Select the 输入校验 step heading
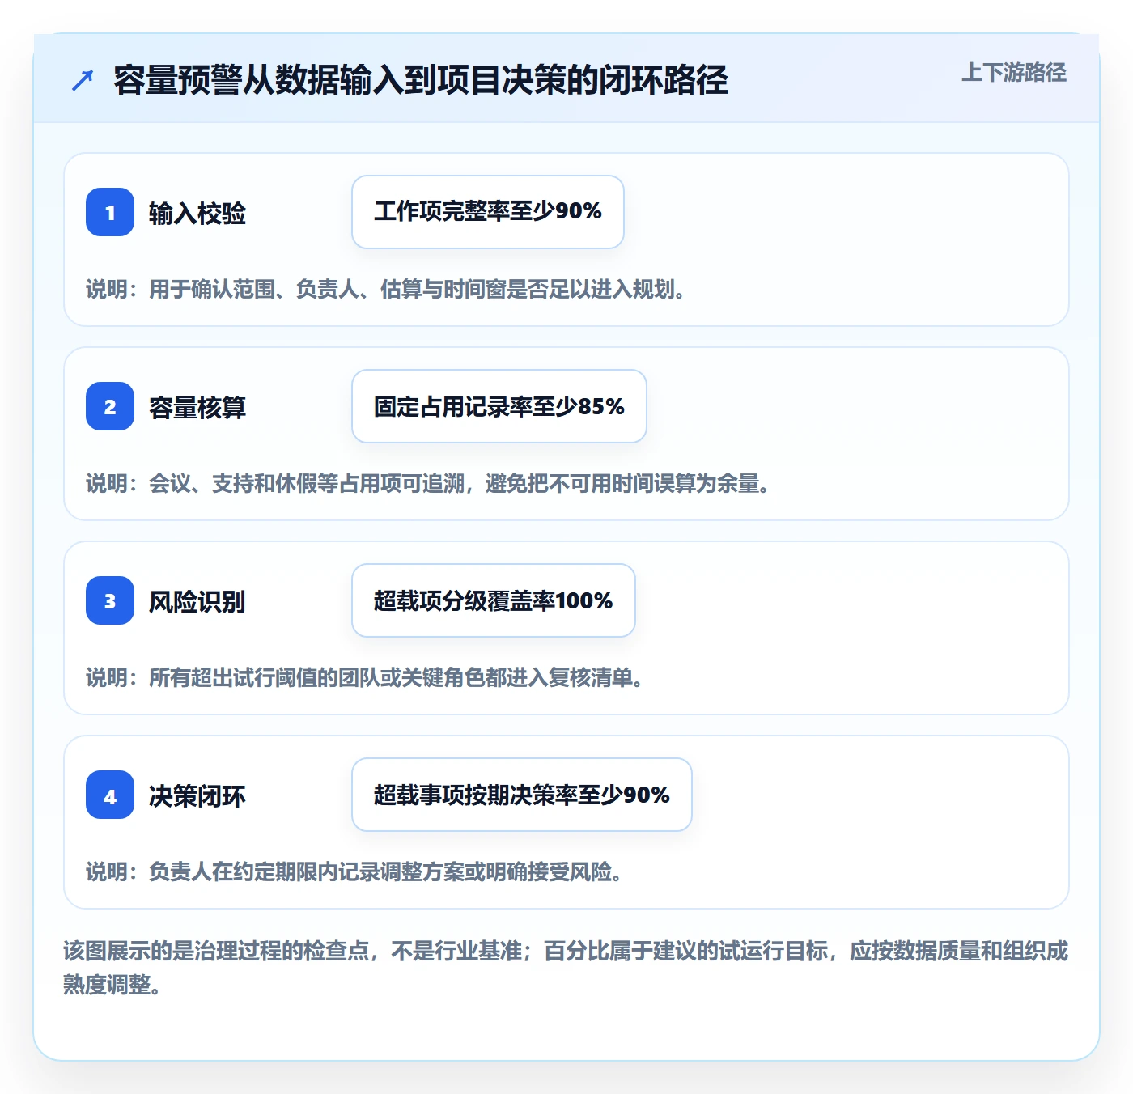 pos(197,214)
